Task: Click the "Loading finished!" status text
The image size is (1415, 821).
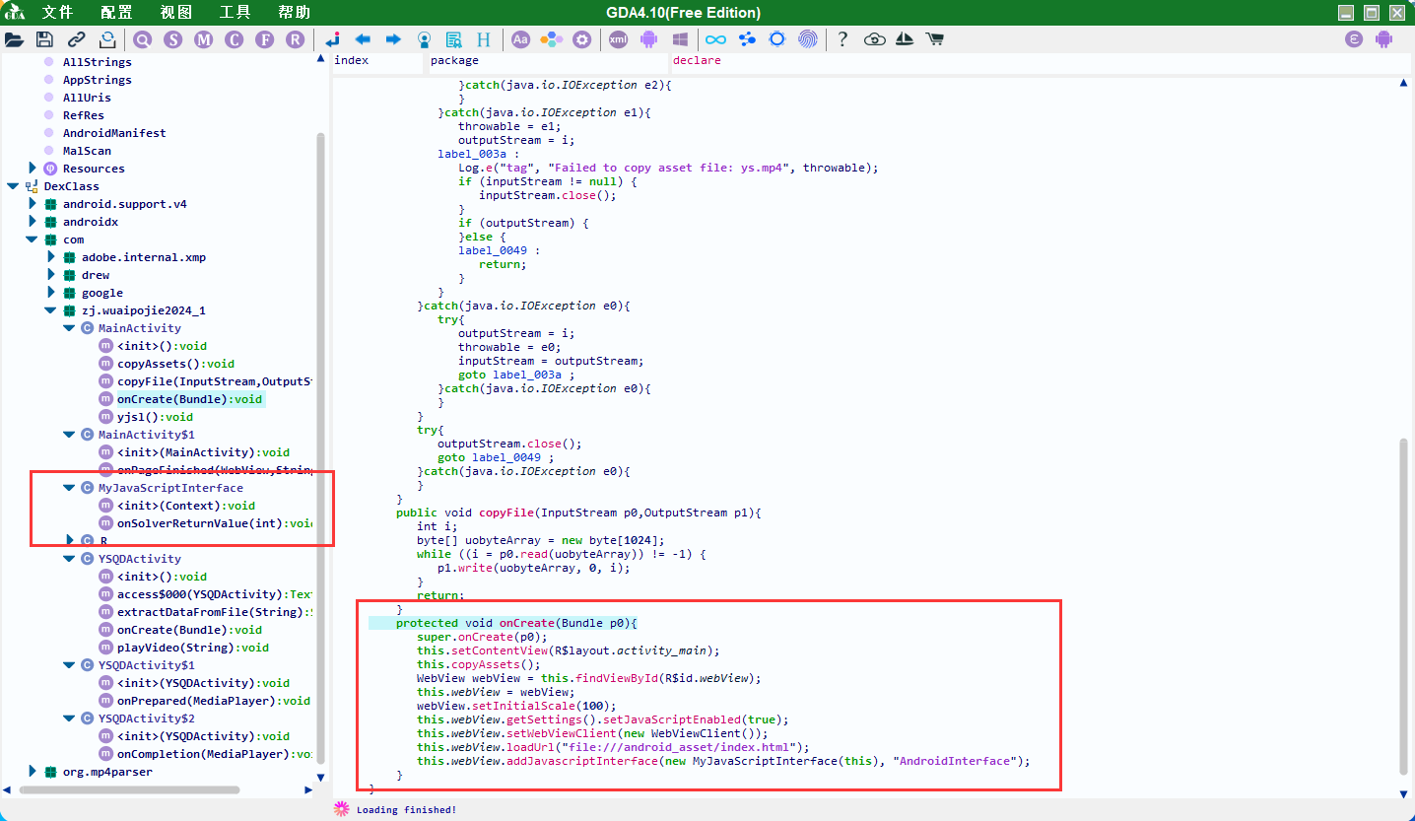Action: pyautogui.click(x=406, y=809)
